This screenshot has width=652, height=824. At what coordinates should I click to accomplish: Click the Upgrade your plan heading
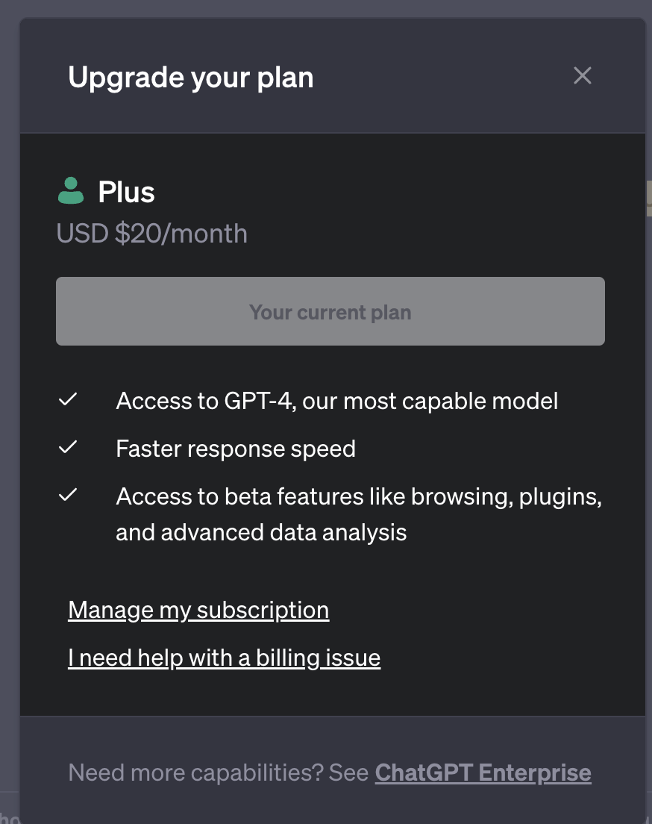pyautogui.click(x=191, y=78)
